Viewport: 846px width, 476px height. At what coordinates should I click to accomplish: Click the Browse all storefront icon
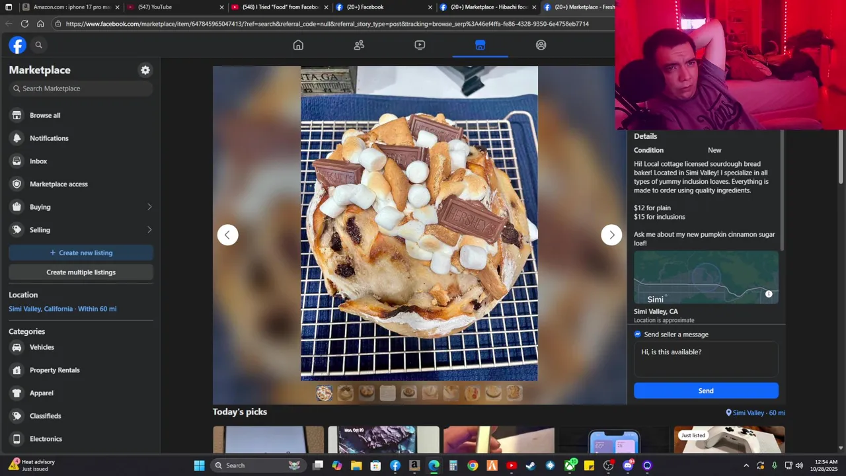[17, 115]
